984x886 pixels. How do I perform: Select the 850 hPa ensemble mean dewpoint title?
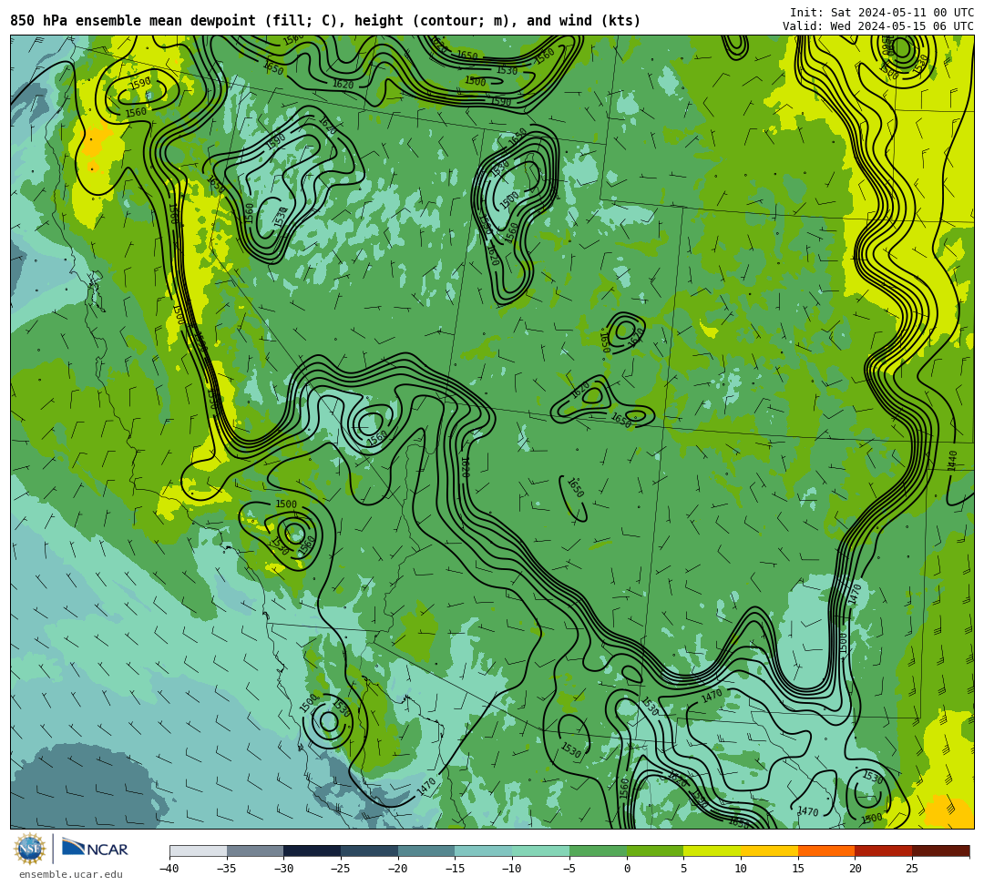click(325, 21)
